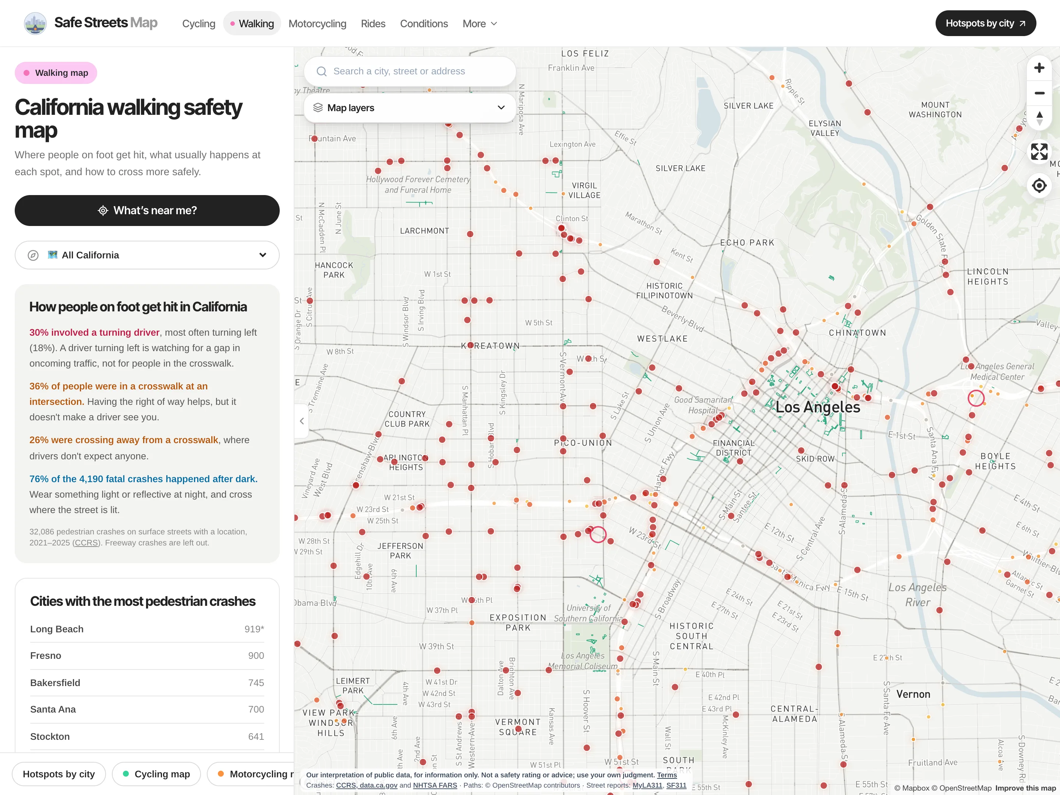Open the Rides tab
Screen dimensions: 1060x795
pos(373,24)
